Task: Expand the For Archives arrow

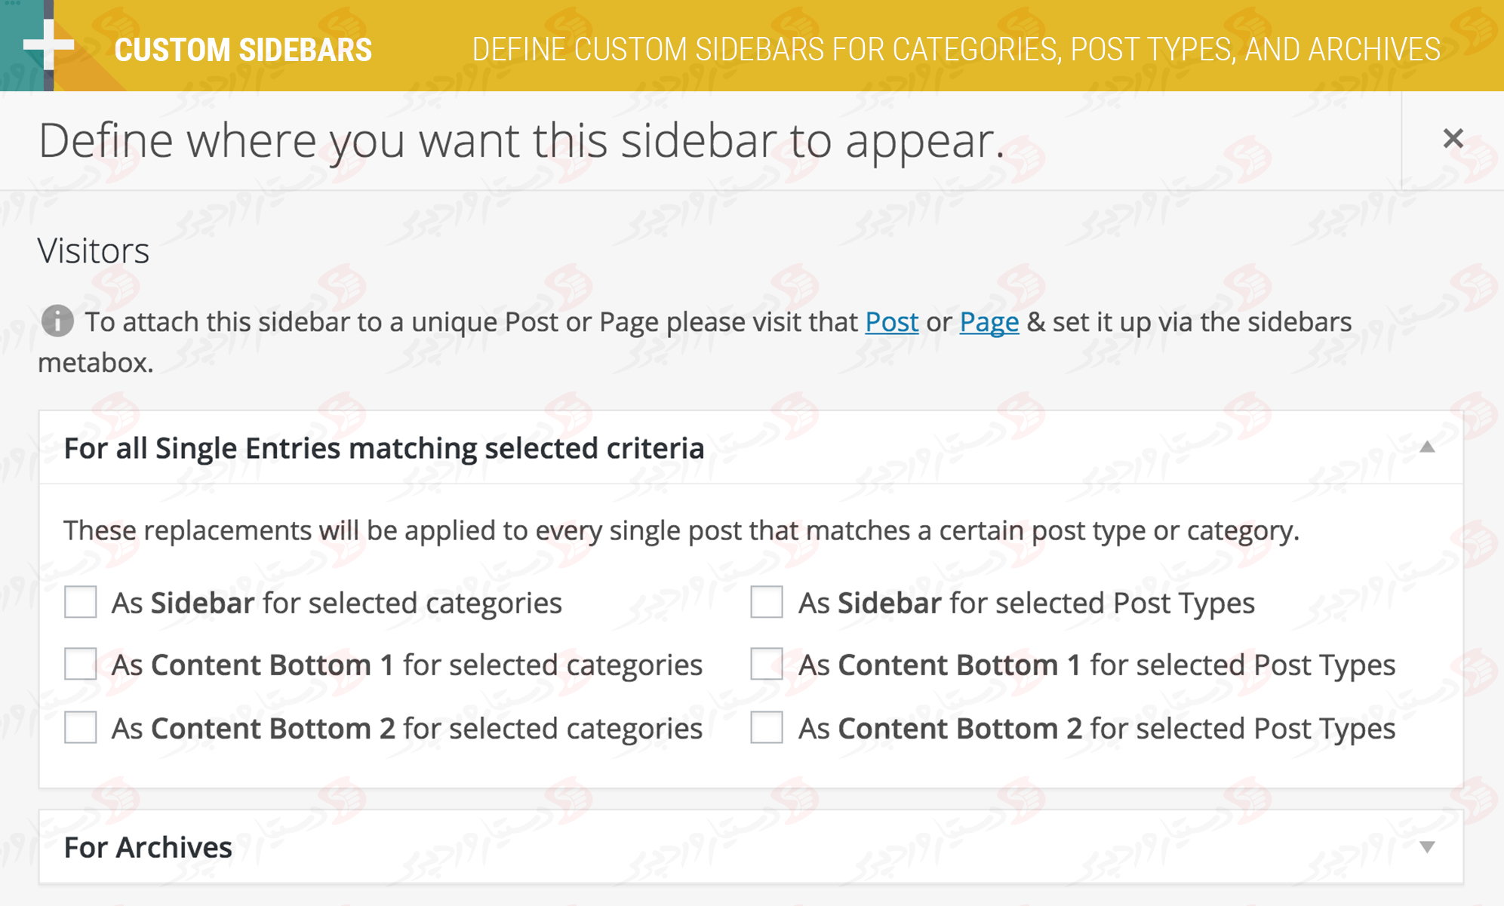Action: pyautogui.click(x=1426, y=847)
